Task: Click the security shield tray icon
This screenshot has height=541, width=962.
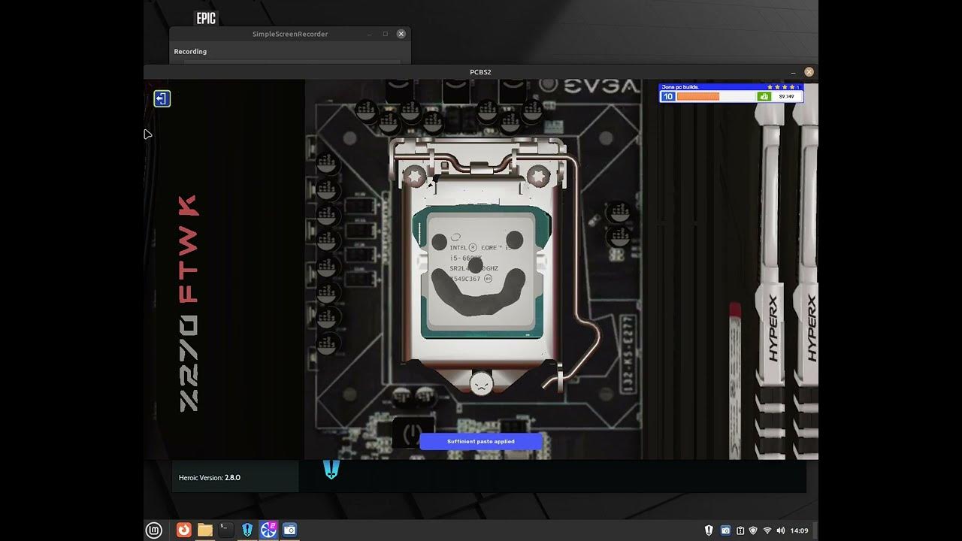Action: [x=753, y=530]
